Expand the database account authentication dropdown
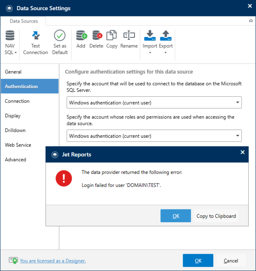Screen dimensions: 256x271 154,102
